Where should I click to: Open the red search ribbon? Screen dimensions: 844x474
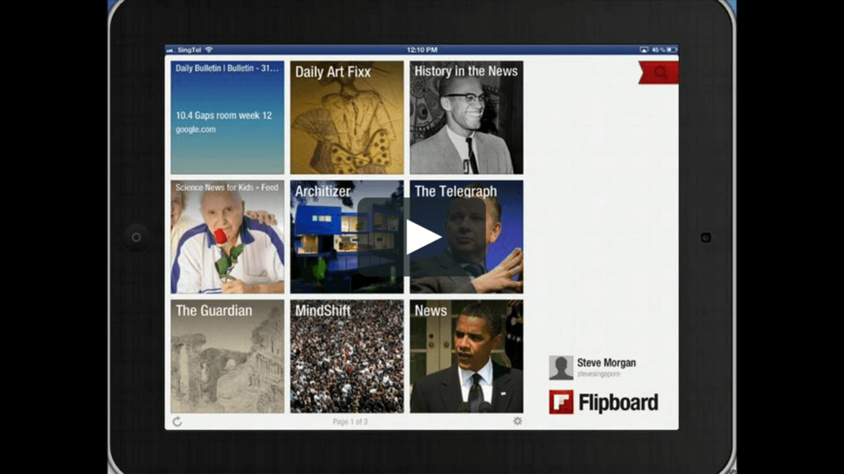point(659,72)
